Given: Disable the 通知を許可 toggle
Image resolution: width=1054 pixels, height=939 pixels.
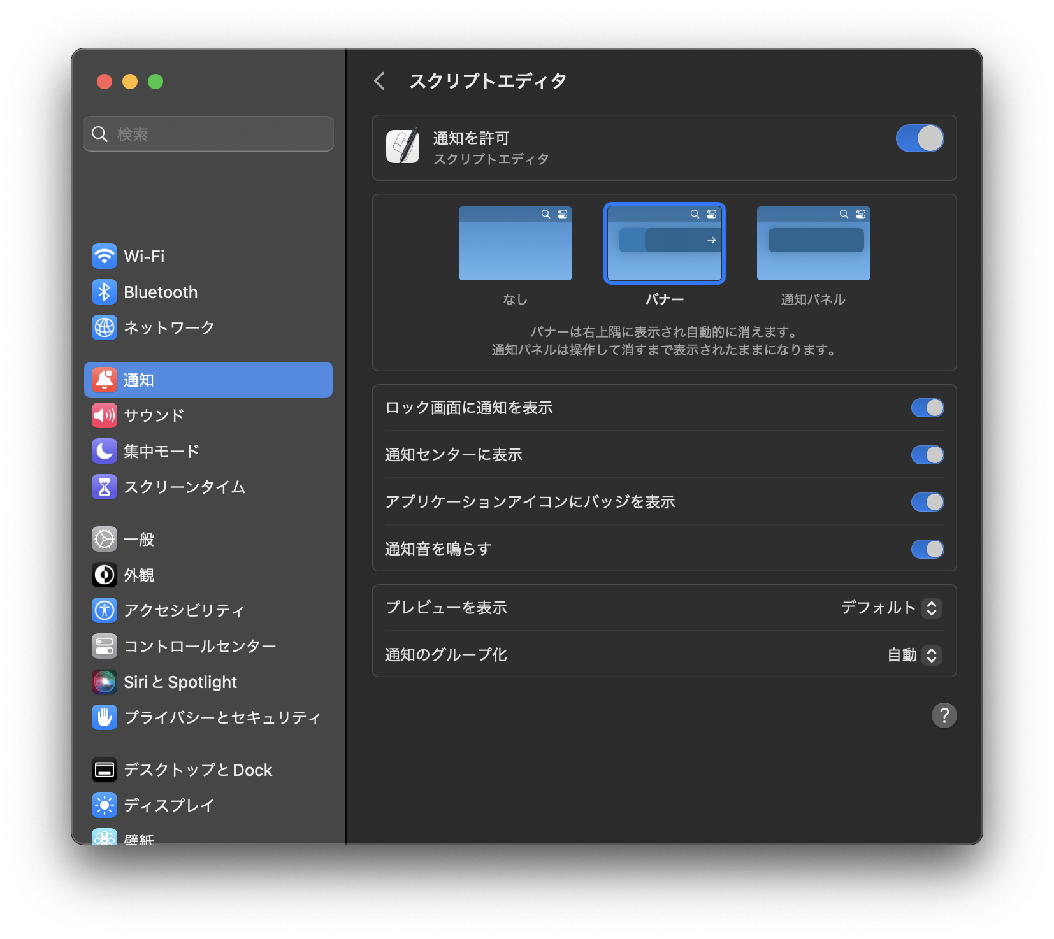Looking at the screenshot, I should coord(919,138).
